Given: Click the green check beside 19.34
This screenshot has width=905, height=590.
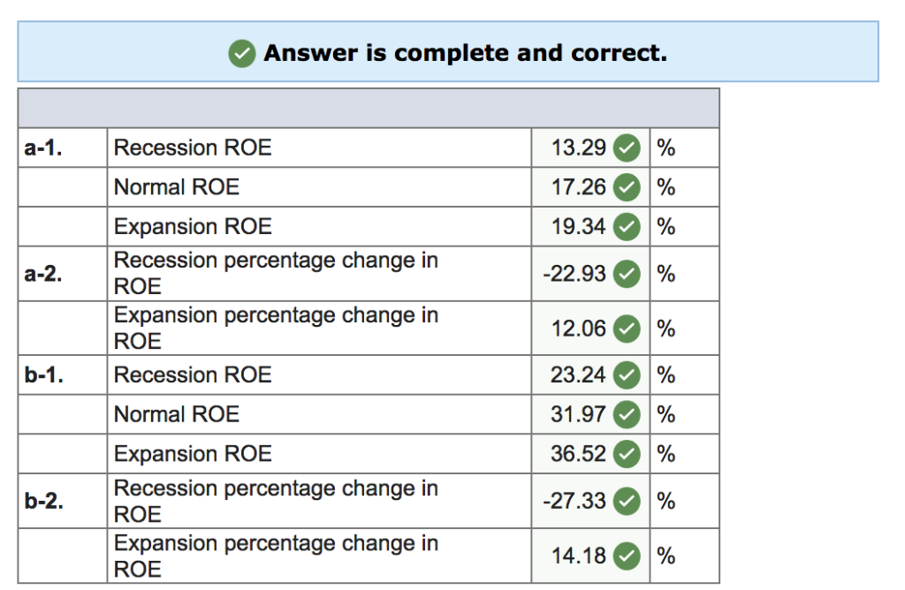Looking at the screenshot, I should point(627,227).
